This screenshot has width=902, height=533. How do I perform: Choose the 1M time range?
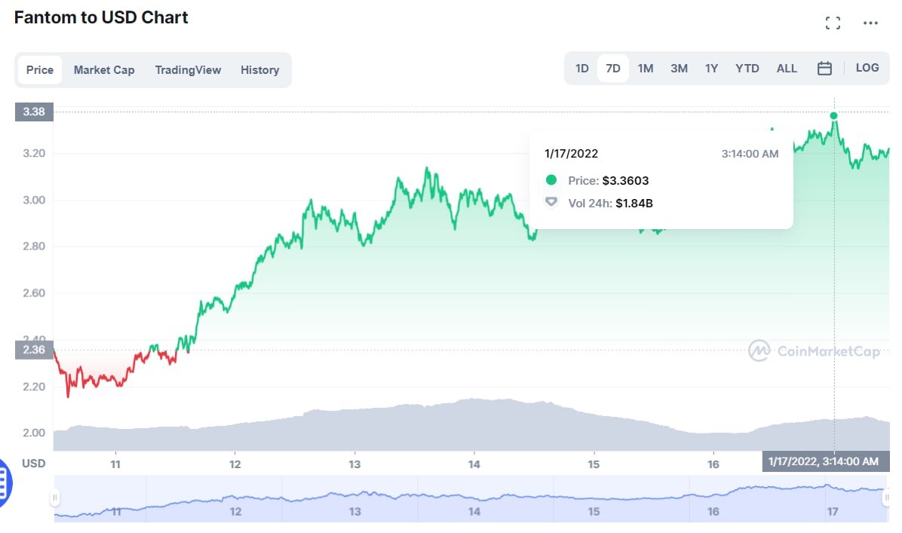(x=646, y=69)
